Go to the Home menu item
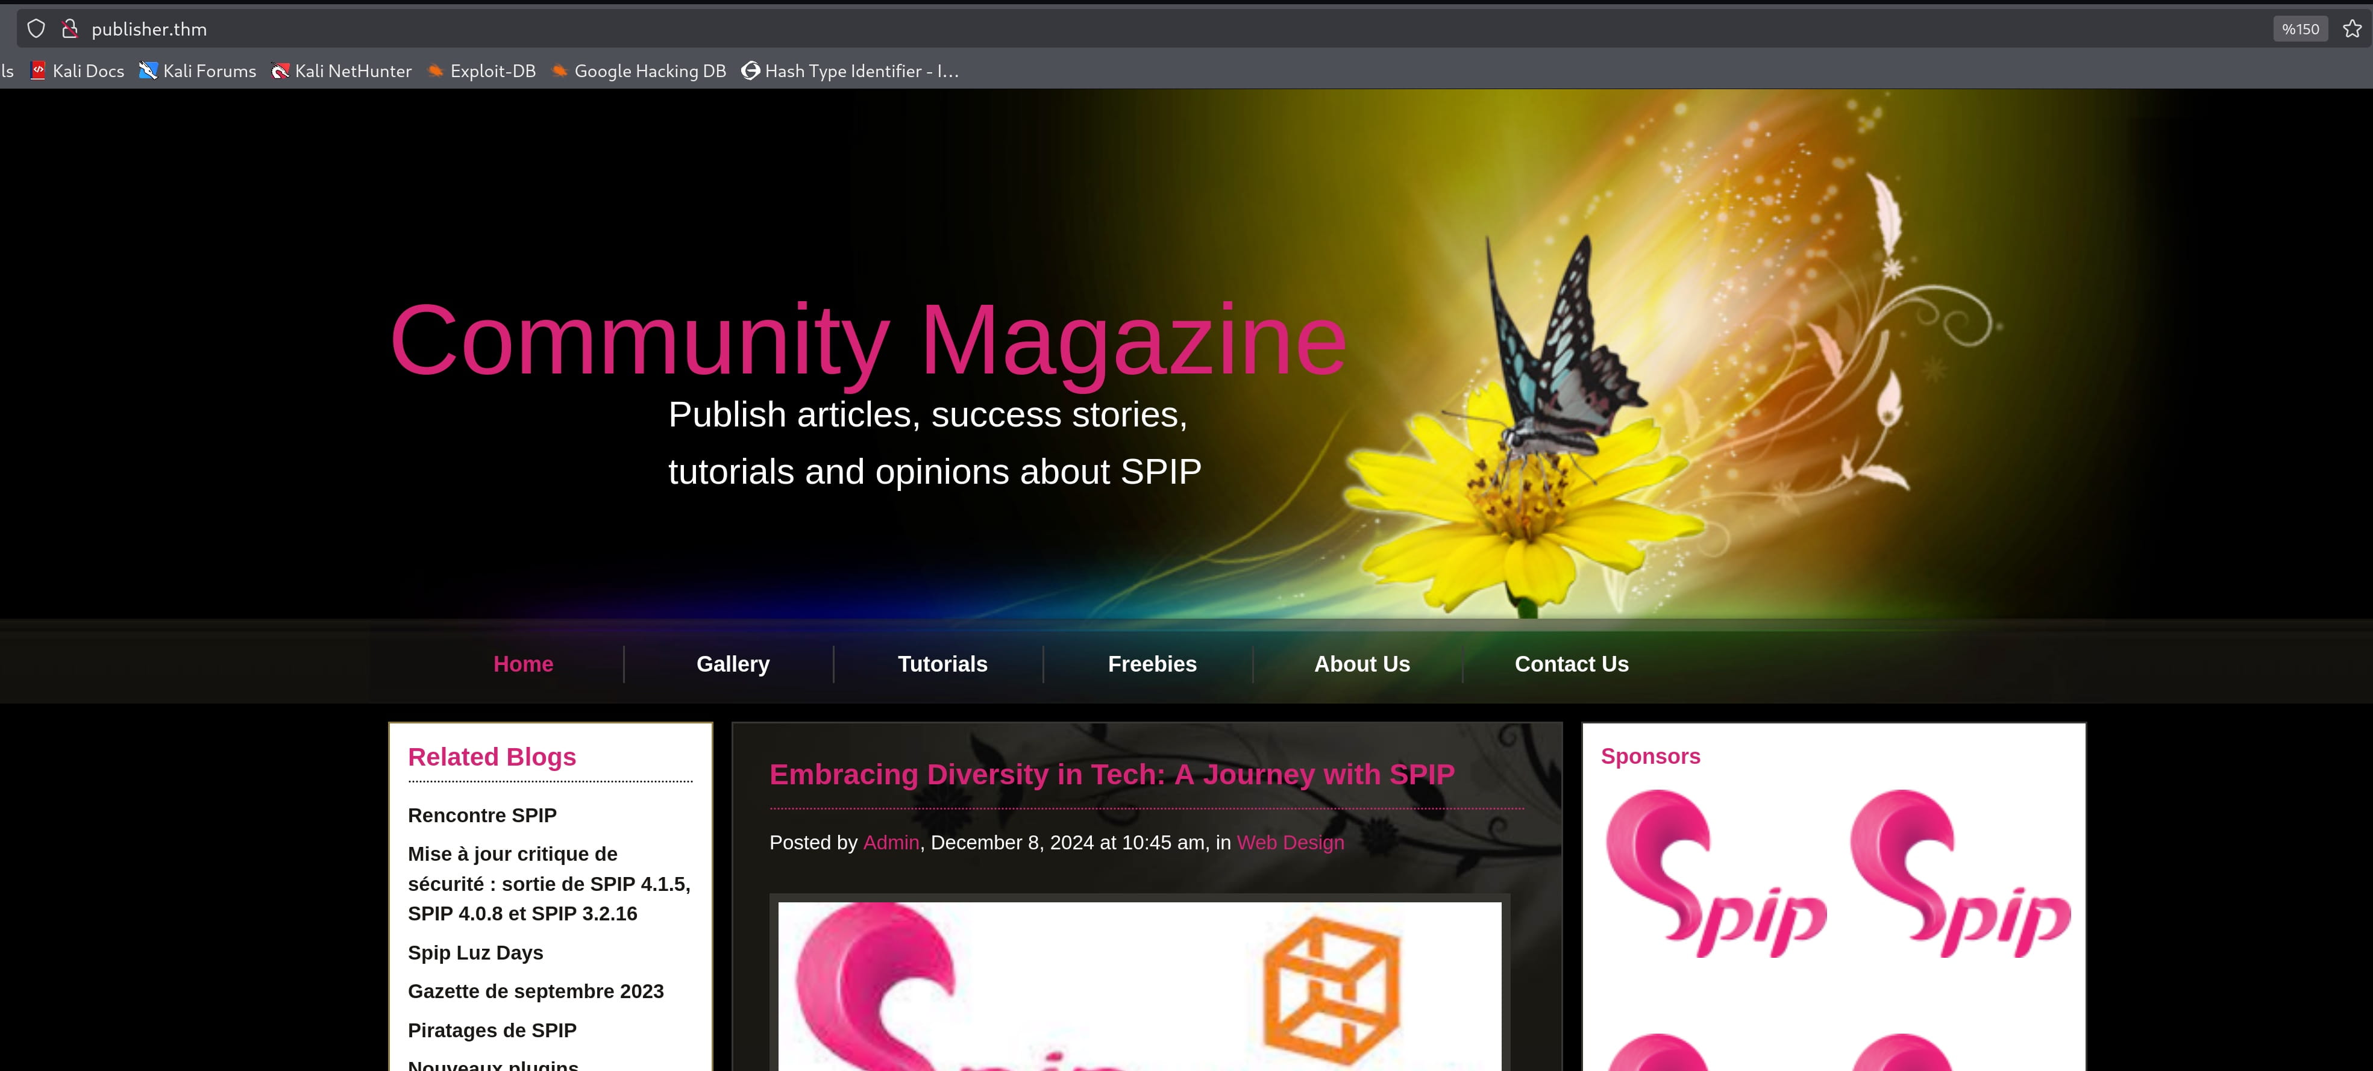 click(523, 664)
